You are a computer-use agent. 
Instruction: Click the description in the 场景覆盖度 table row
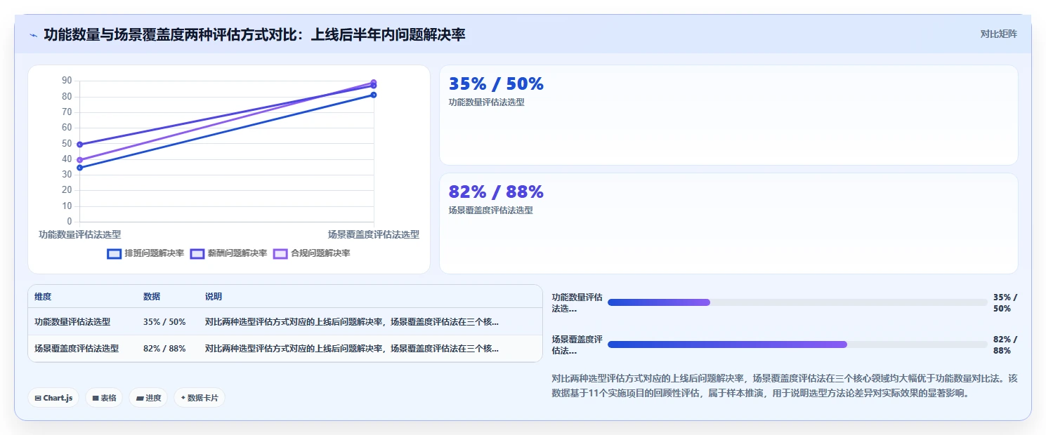tap(352, 348)
